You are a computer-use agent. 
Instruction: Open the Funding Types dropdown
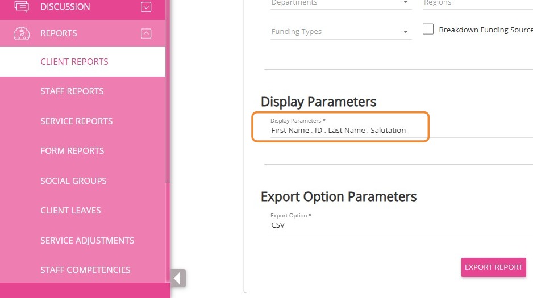click(x=340, y=32)
